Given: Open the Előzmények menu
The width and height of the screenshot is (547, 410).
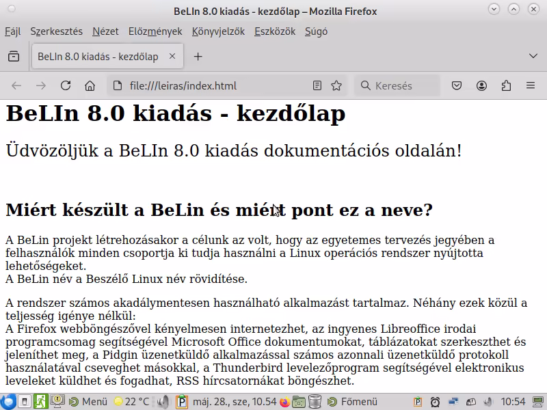Looking at the screenshot, I should 155,31.
